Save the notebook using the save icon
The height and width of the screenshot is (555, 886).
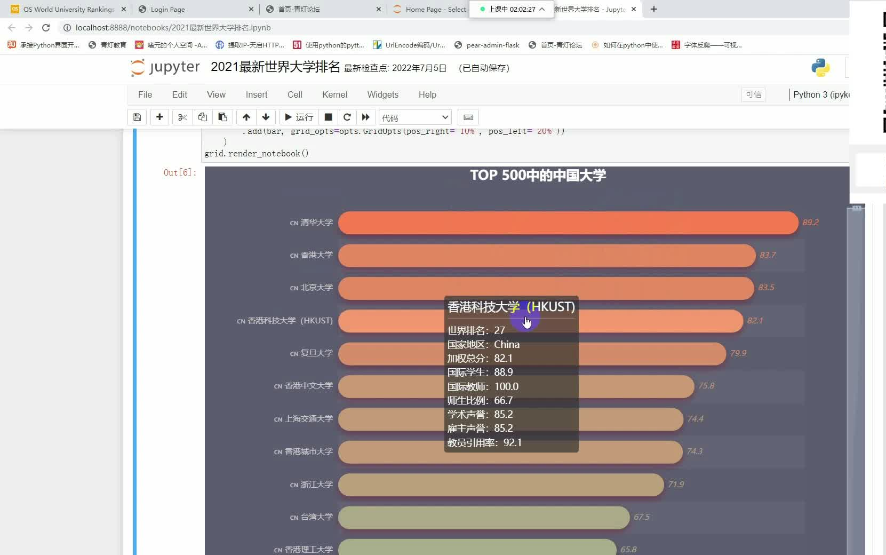click(x=137, y=117)
